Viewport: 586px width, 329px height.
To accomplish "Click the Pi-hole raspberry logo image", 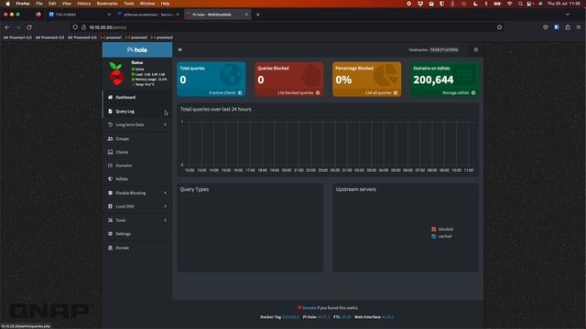I will [x=116, y=73].
